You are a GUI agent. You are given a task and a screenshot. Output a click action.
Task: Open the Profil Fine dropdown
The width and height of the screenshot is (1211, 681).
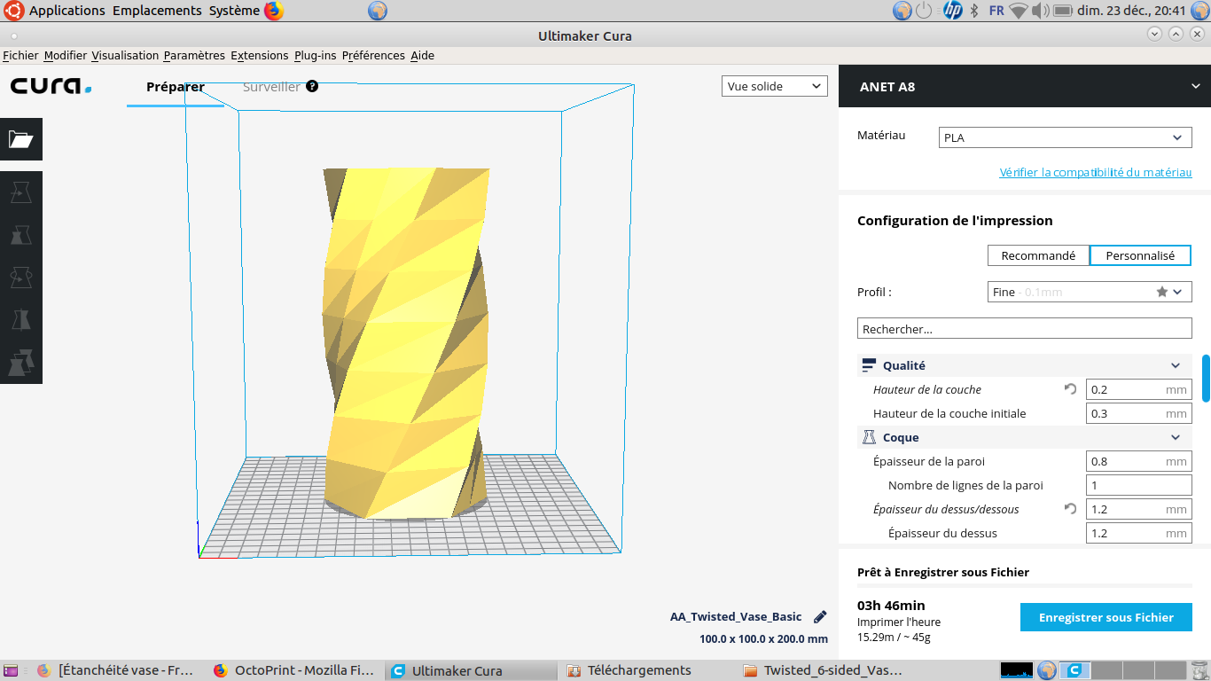[x=1090, y=292]
